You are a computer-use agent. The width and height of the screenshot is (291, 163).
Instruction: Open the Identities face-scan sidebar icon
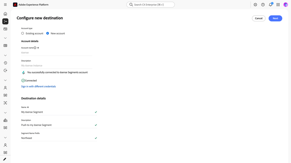coord(5,103)
